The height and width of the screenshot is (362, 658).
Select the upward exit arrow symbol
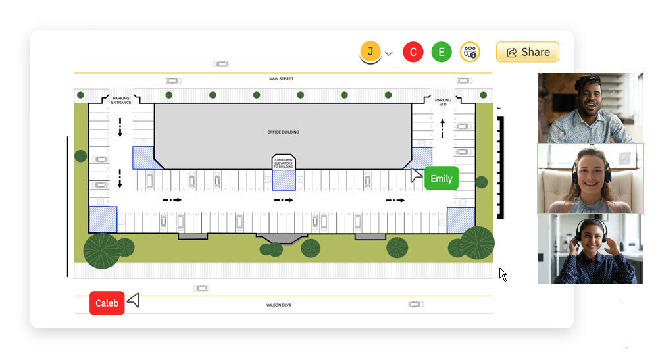coord(442,128)
